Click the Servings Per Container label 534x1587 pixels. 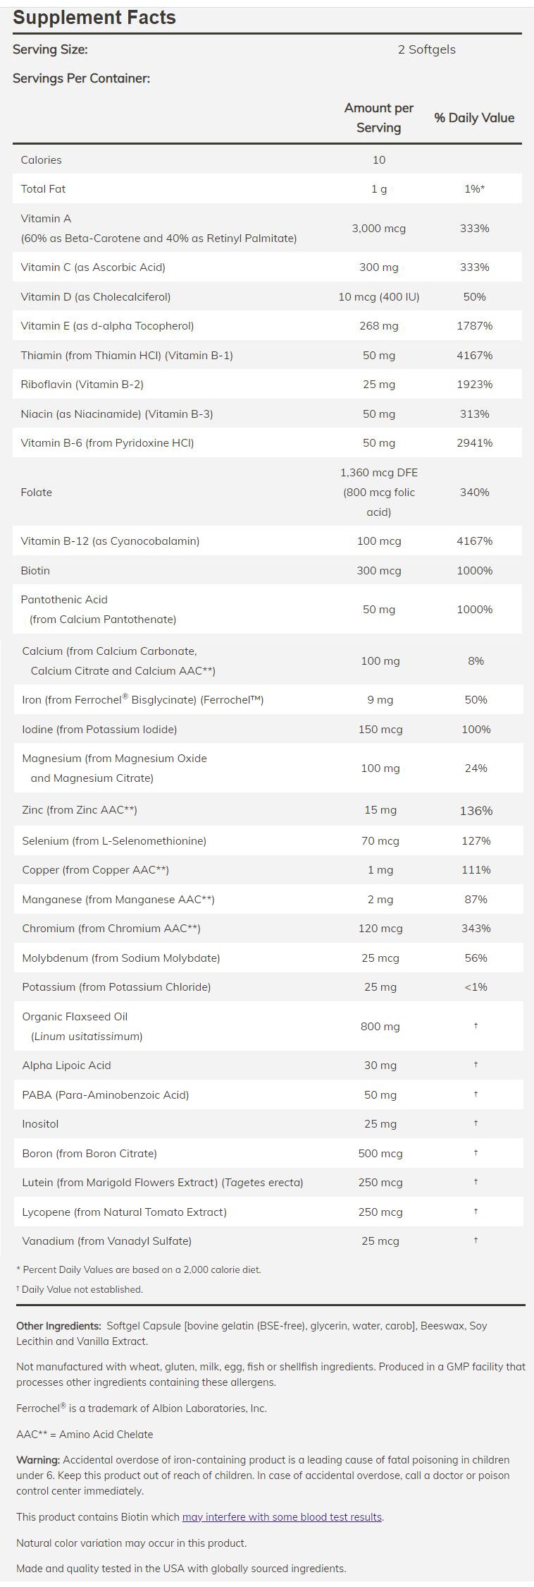pyautogui.click(x=81, y=78)
